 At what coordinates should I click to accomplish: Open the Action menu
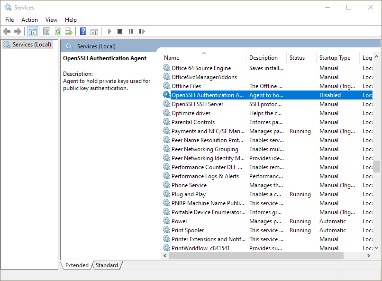[x=29, y=19]
